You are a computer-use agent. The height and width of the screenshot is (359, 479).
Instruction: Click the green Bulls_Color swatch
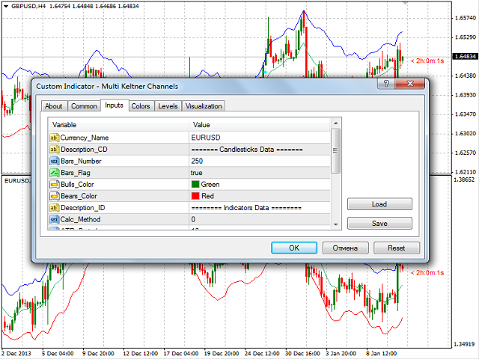(195, 184)
